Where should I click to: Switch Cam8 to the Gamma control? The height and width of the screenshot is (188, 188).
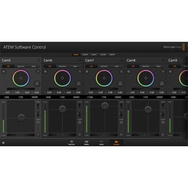(146, 66)
